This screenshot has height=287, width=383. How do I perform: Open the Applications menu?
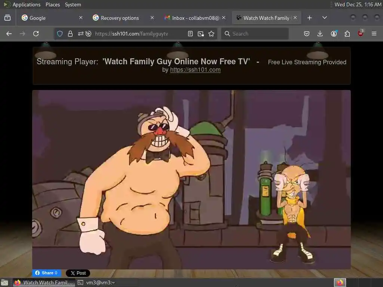pyautogui.click(x=27, y=4)
